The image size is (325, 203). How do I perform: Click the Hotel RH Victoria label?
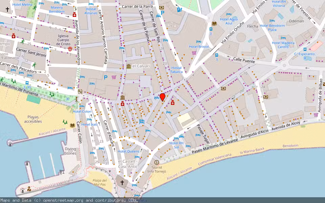point(279,3)
